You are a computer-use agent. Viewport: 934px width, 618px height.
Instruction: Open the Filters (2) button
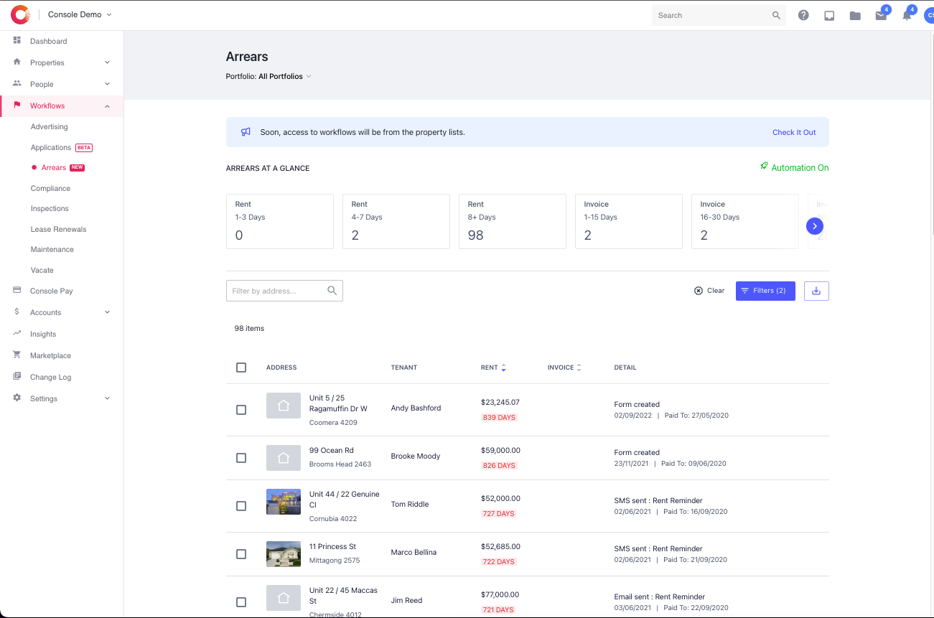(x=765, y=290)
